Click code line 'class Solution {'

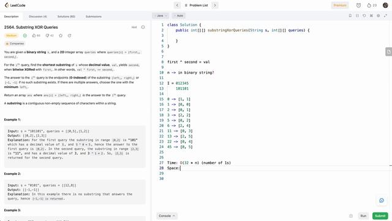[x=184, y=25]
